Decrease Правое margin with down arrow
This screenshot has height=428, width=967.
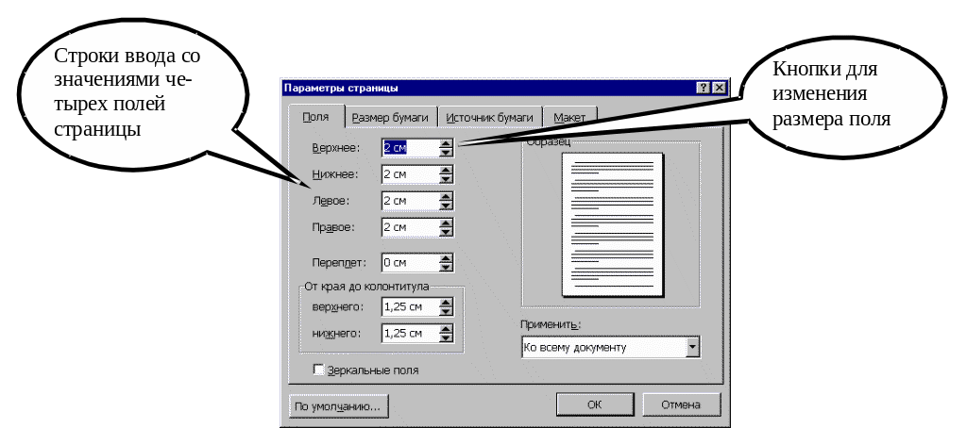click(x=447, y=232)
